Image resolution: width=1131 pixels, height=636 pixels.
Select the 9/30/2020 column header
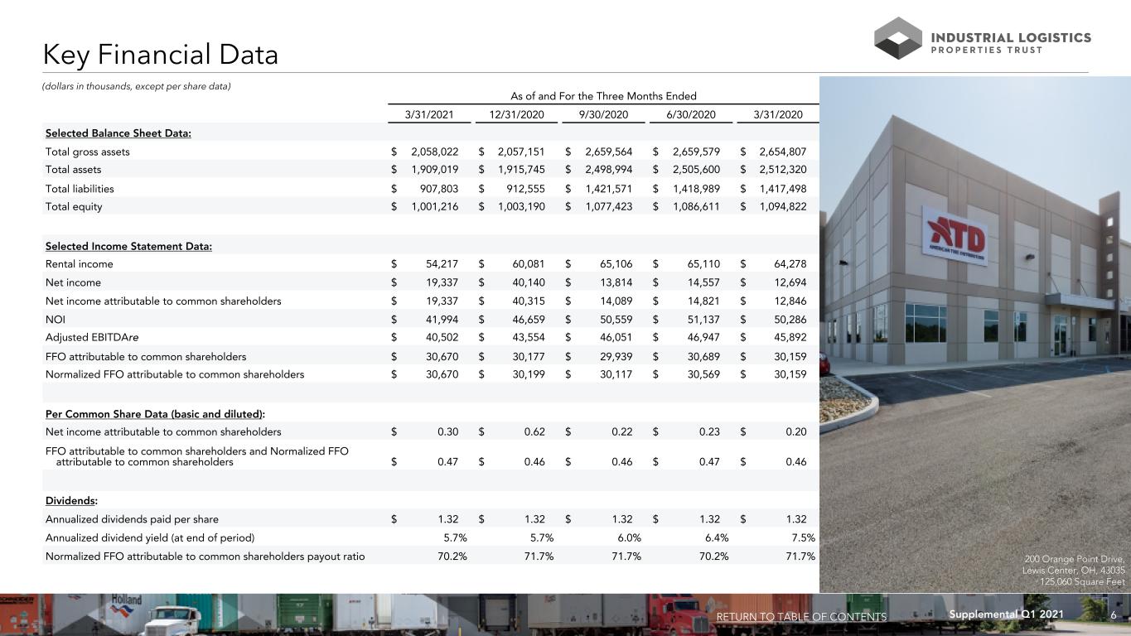point(603,113)
